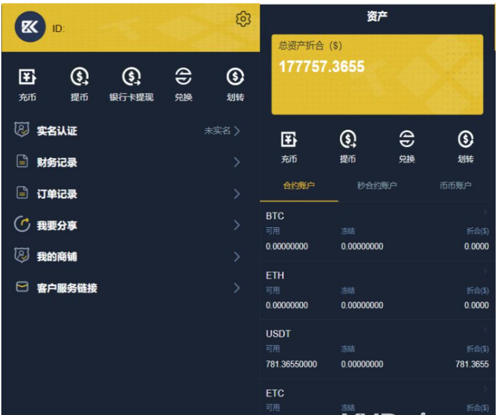Open 我的商铺 my shop entry

pyautogui.click(x=57, y=257)
